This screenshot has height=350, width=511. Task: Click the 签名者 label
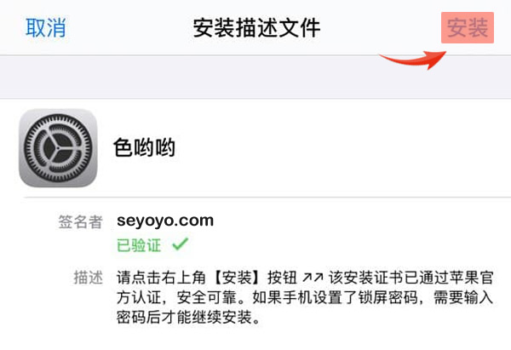pyautogui.click(x=78, y=222)
